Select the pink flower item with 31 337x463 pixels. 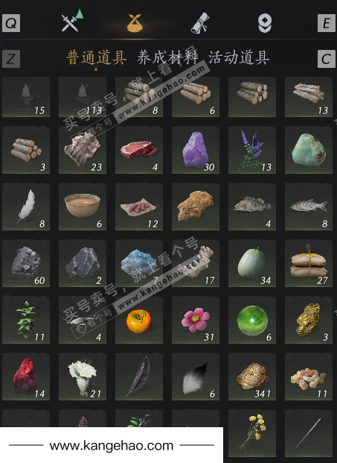tap(196, 320)
